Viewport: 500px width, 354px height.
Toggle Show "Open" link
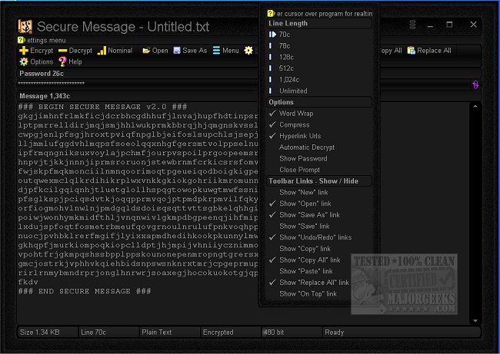click(319, 203)
